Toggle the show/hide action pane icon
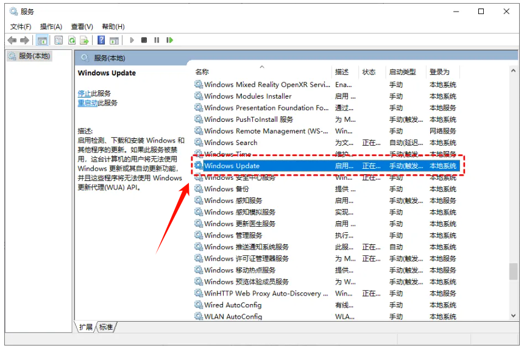The height and width of the screenshot is (351, 524). coord(115,40)
